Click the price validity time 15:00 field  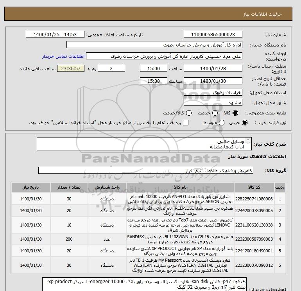(x=153, y=81)
